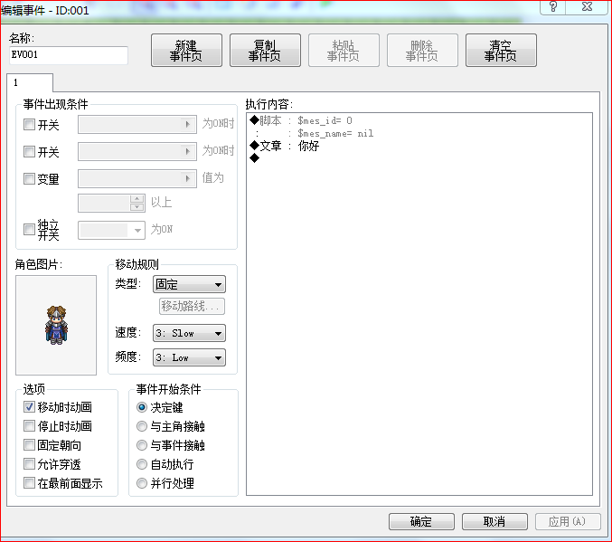
Task: Check the 固定朝向 option
Action: pos(29,444)
